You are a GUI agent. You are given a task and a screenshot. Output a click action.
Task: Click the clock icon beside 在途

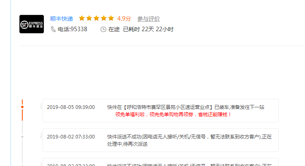(x=103, y=29)
